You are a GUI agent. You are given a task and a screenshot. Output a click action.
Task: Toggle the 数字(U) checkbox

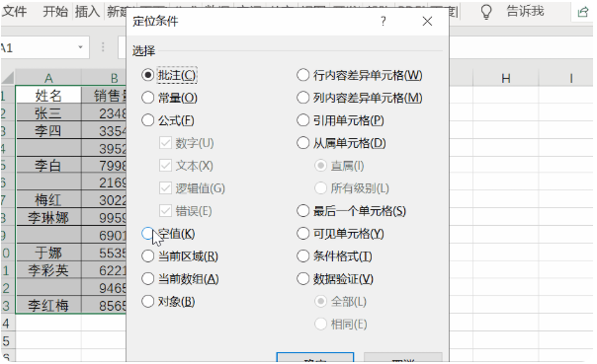point(166,143)
